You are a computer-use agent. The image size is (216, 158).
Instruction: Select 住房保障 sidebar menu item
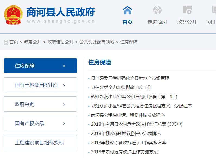pyautogui.click(x=40, y=66)
